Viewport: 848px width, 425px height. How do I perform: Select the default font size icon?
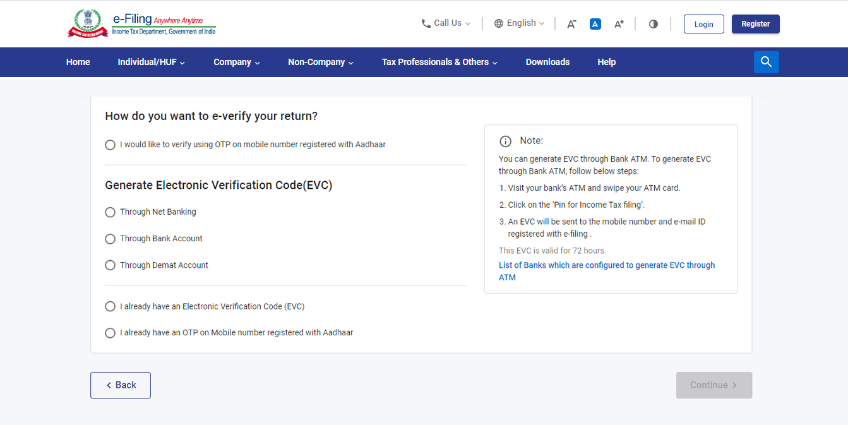[595, 23]
